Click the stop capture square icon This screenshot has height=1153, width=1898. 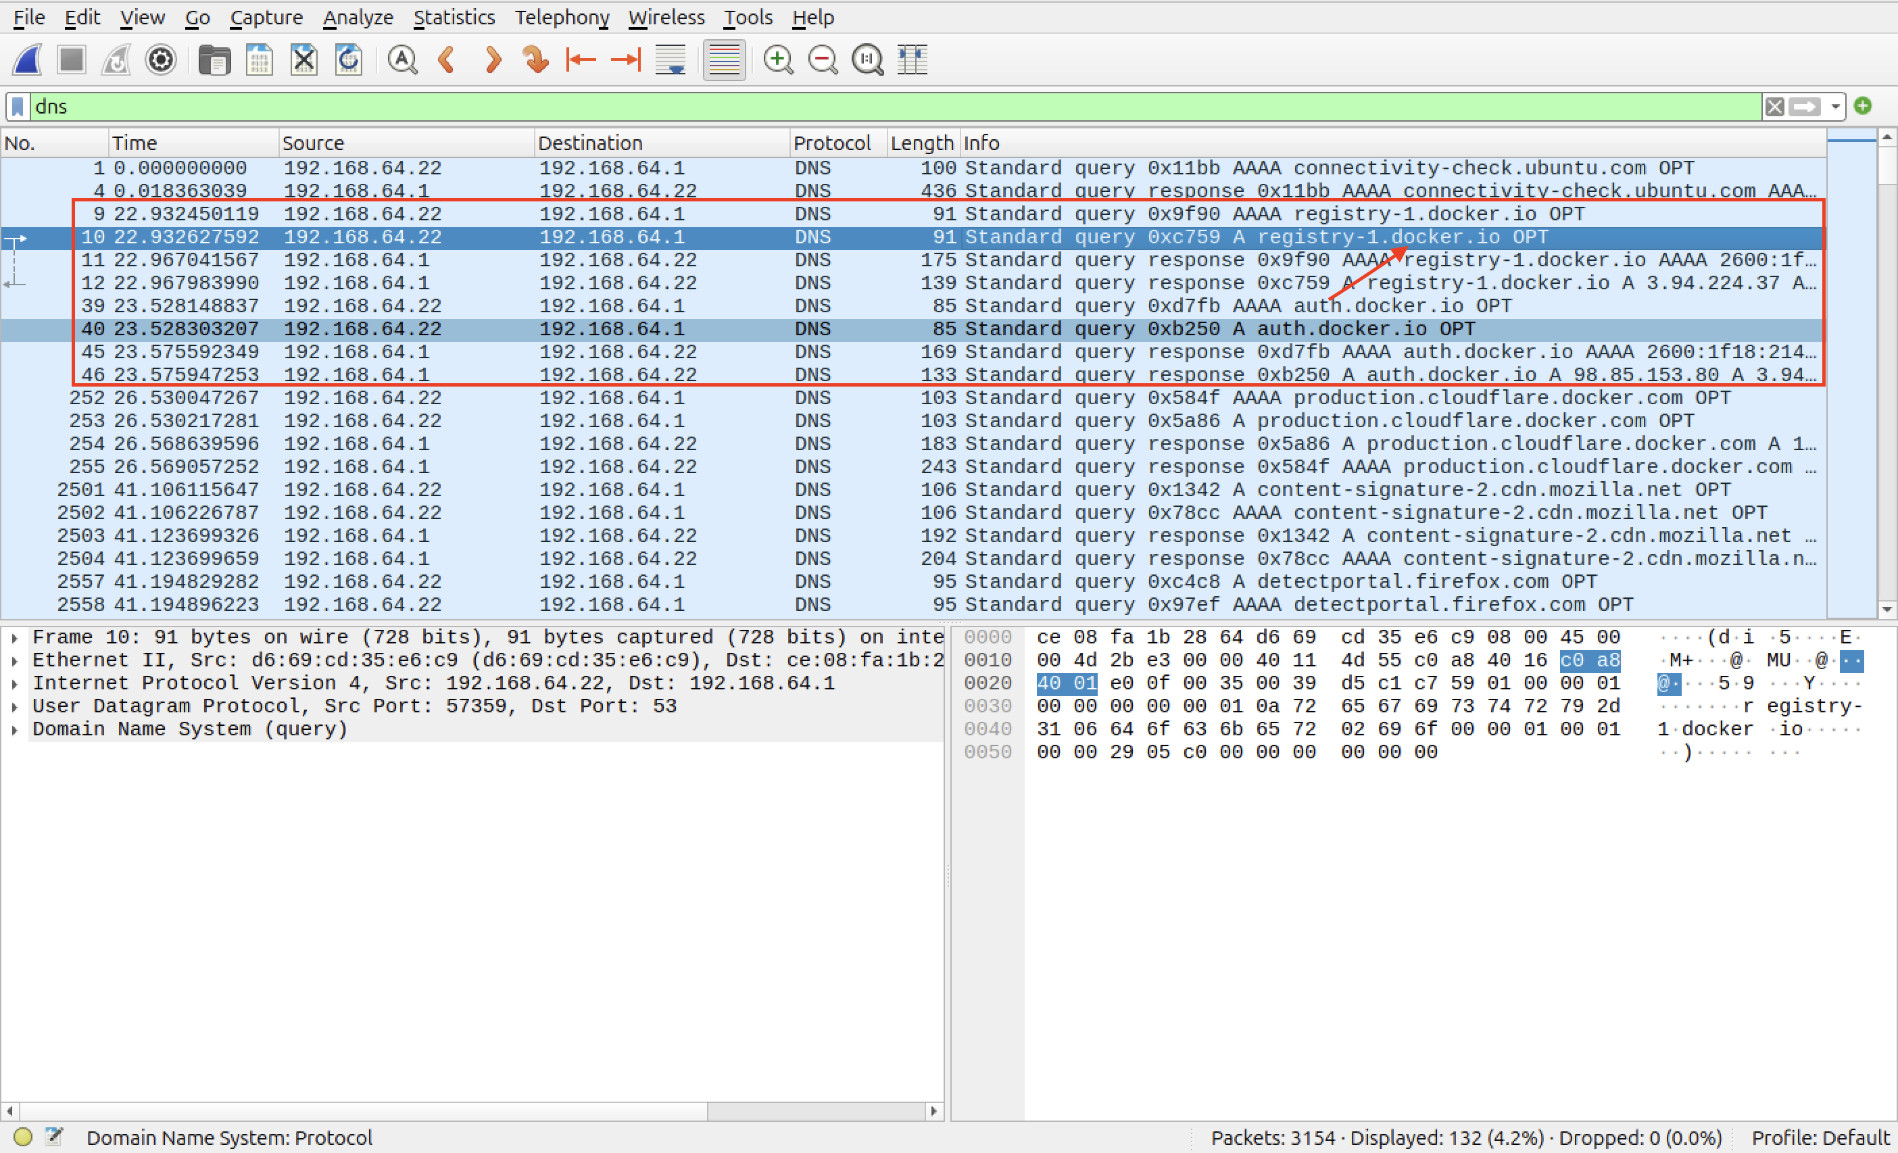[72, 59]
